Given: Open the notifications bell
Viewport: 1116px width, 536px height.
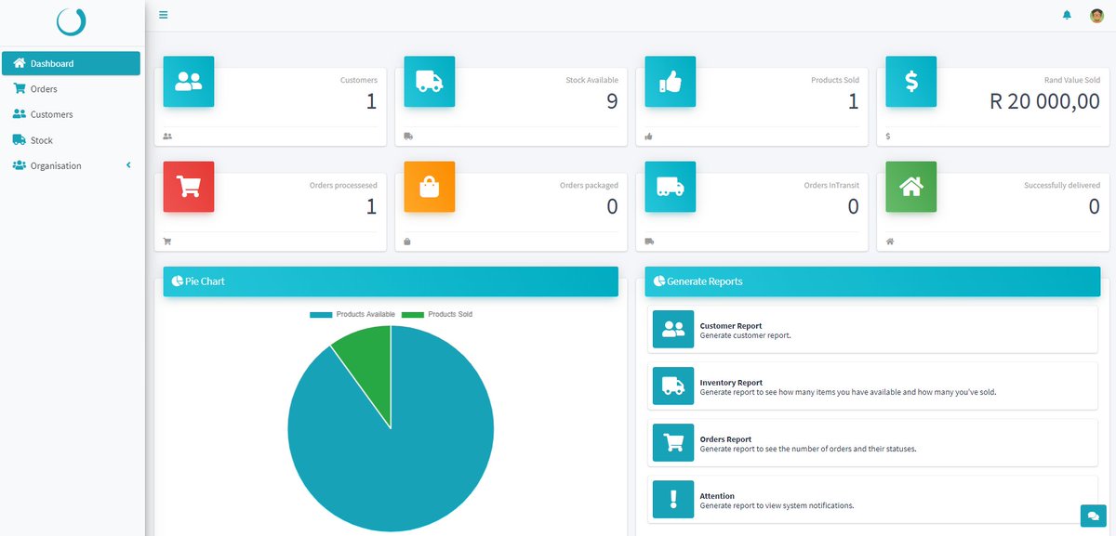Looking at the screenshot, I should (x=1067, y=15).
